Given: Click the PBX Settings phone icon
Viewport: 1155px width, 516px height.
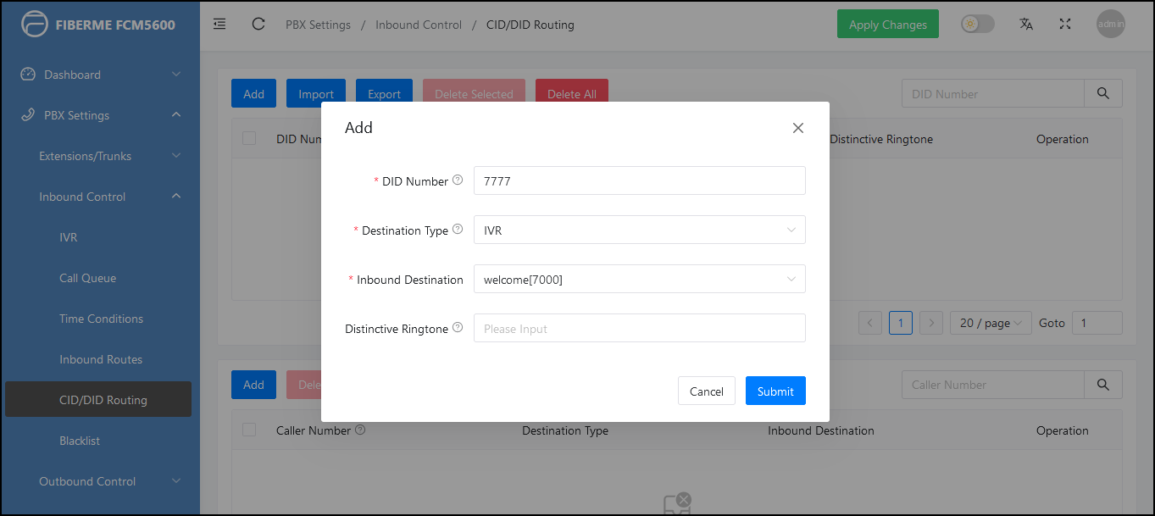Looking at the screenshot, I should pyautogui.click(x=28, y=115).
